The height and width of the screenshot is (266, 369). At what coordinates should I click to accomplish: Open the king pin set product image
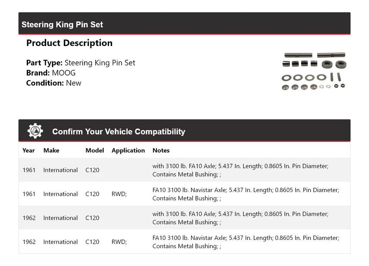[314, 72]
